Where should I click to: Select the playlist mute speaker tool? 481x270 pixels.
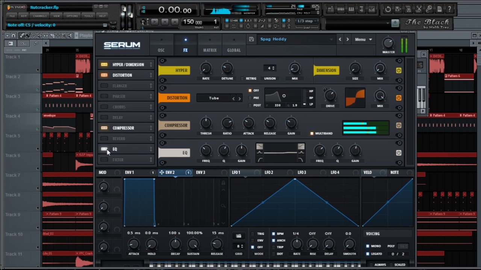click(x=40, y=36)
